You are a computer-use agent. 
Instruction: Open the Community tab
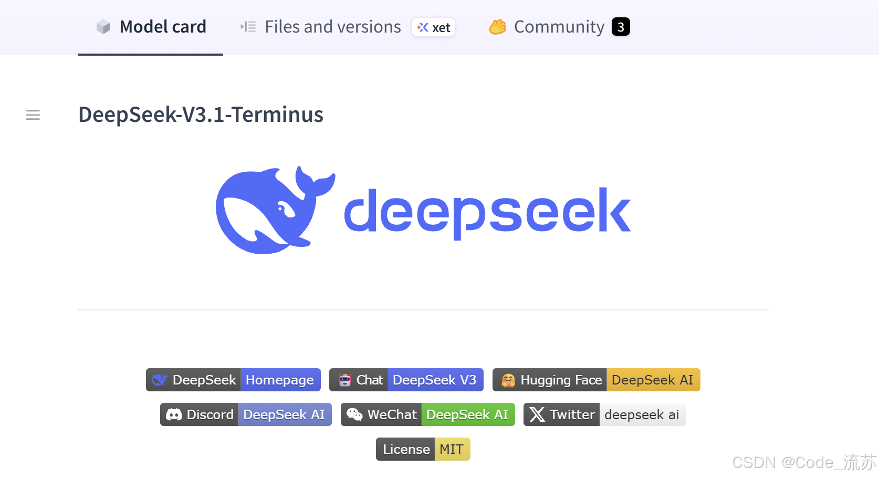pyautogui.click(x=559, y=27)
